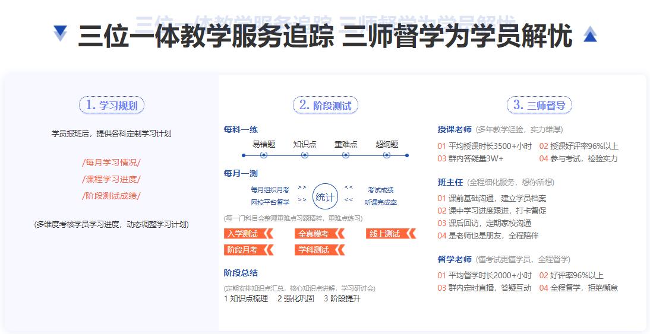Open the /课程学习进度/ red text link
The image size is (650, 334).
(112, 179)
